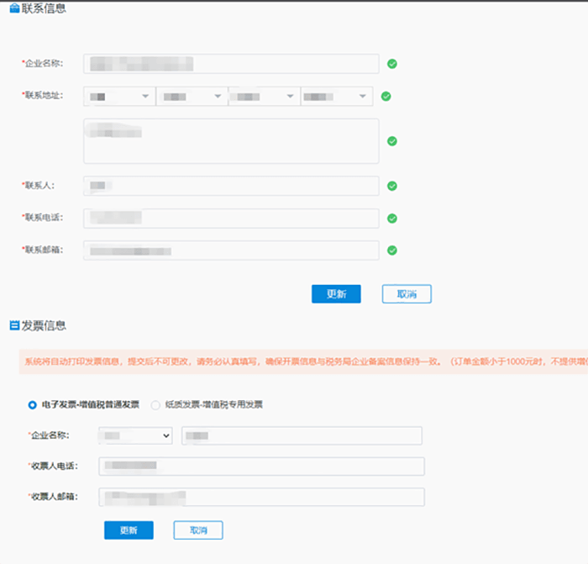
Task: Open invoice 企业名称 type dropdown
Action: click(135, 435)
